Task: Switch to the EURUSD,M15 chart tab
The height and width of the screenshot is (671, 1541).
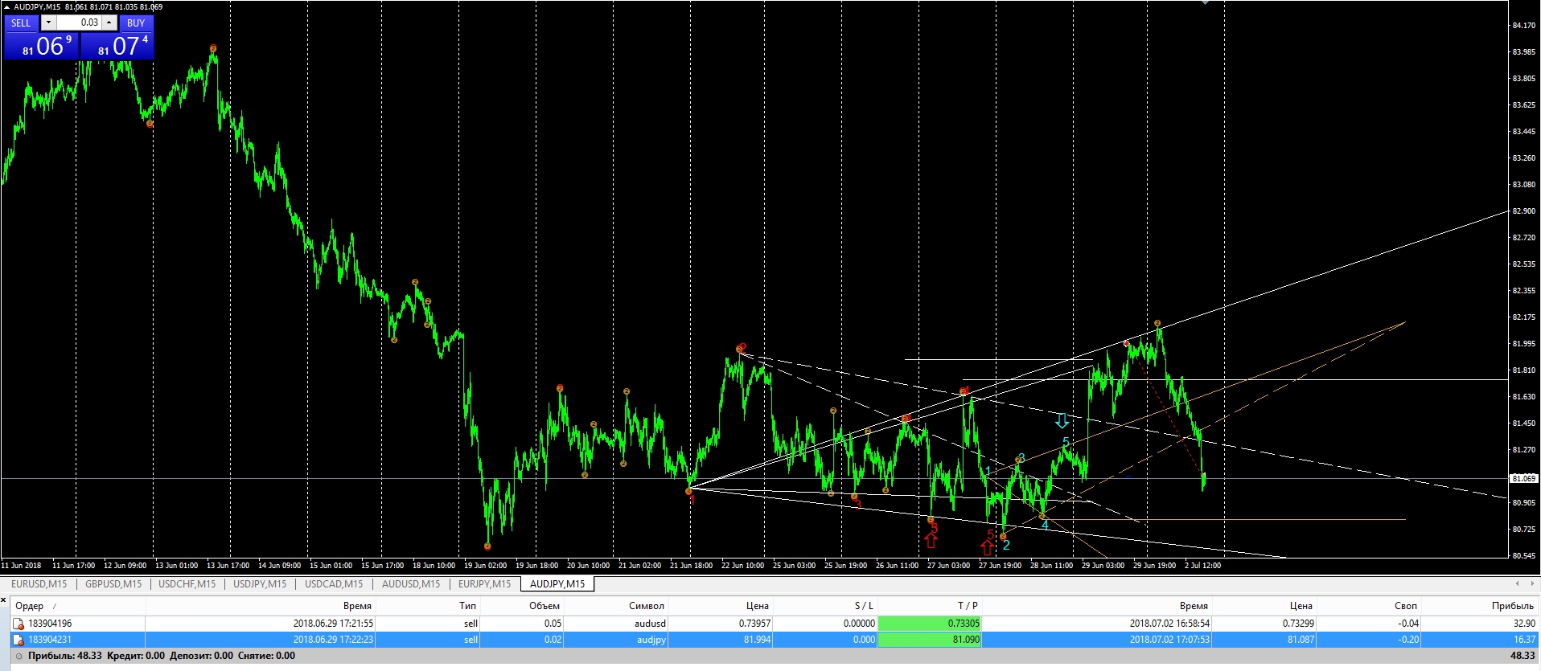Action: (39, 584)
